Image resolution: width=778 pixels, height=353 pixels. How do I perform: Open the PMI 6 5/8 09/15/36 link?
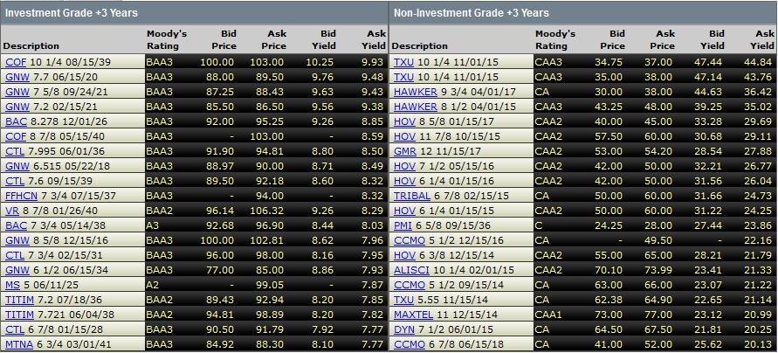click(403, 225)
